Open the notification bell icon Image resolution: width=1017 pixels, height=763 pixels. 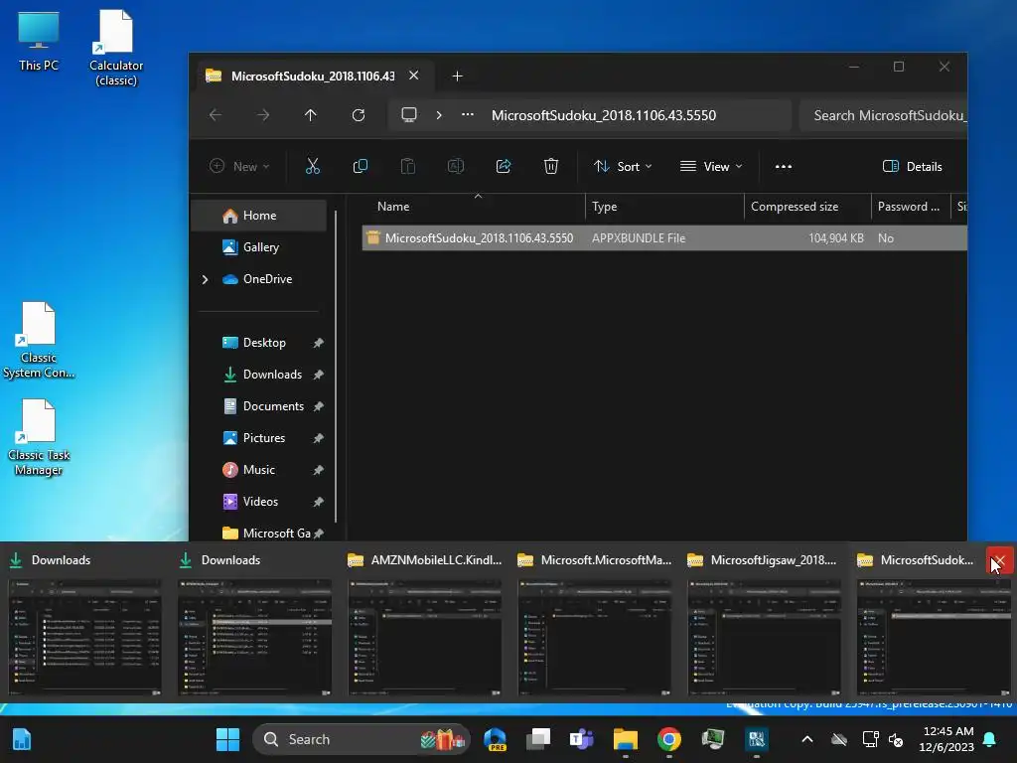click(x=990, y=739)
